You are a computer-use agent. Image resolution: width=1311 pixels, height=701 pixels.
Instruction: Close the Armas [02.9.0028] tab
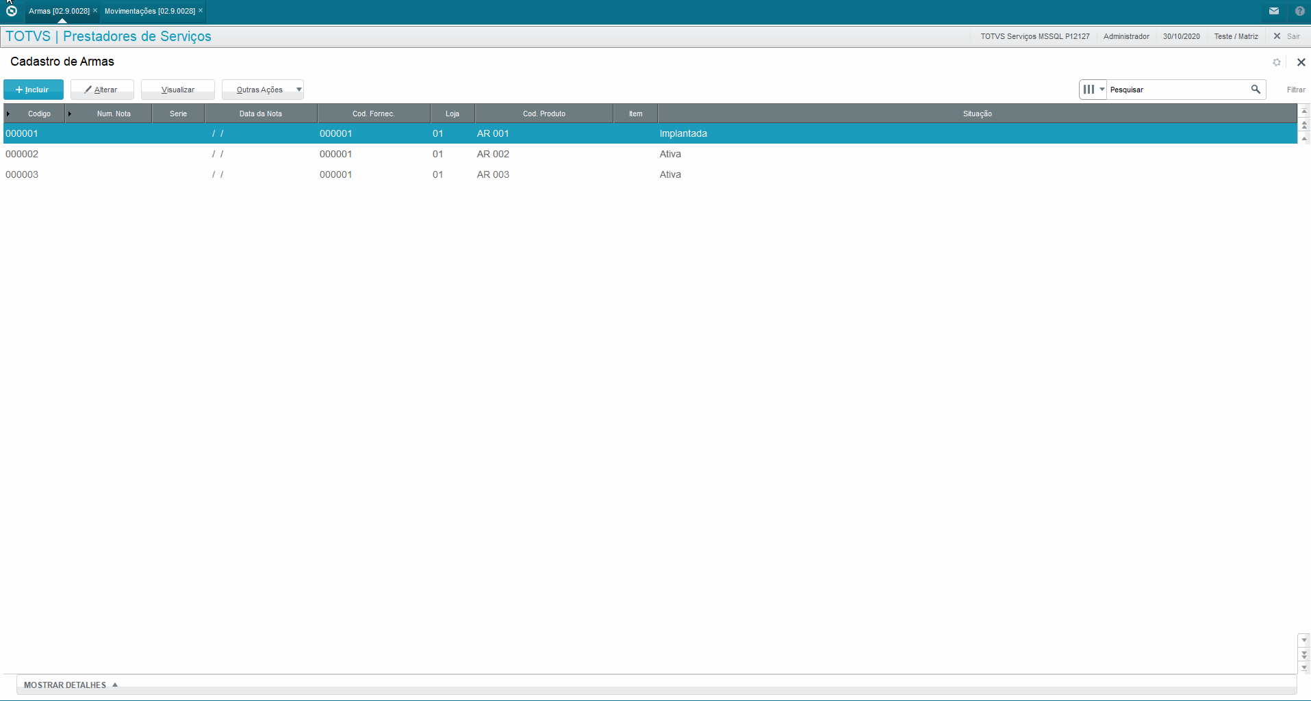point(95,10)
